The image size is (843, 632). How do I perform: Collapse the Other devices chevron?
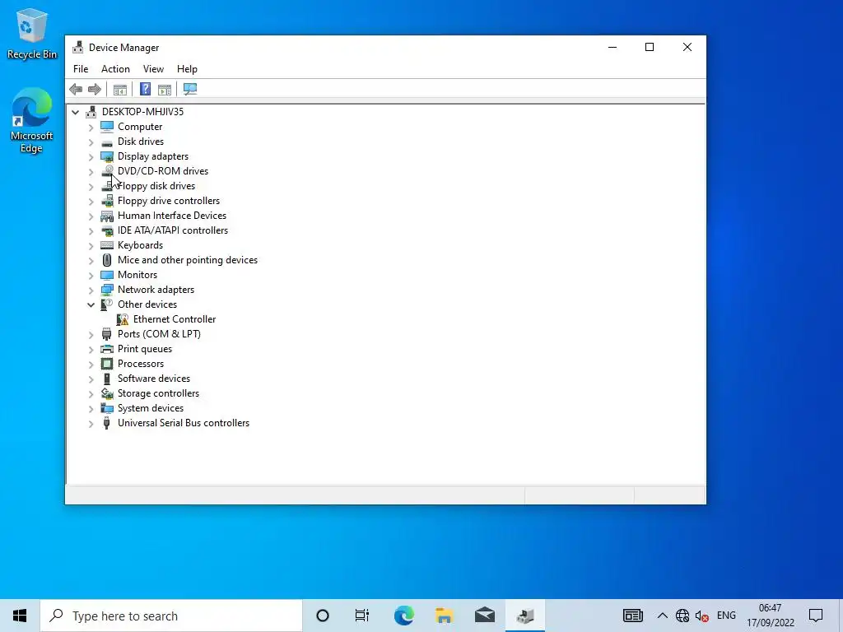(91, 304)
